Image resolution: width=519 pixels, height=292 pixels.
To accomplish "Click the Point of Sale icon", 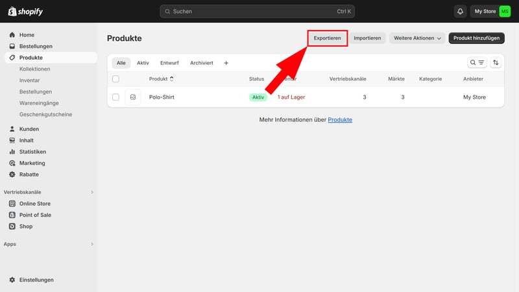I will (12, 215).
